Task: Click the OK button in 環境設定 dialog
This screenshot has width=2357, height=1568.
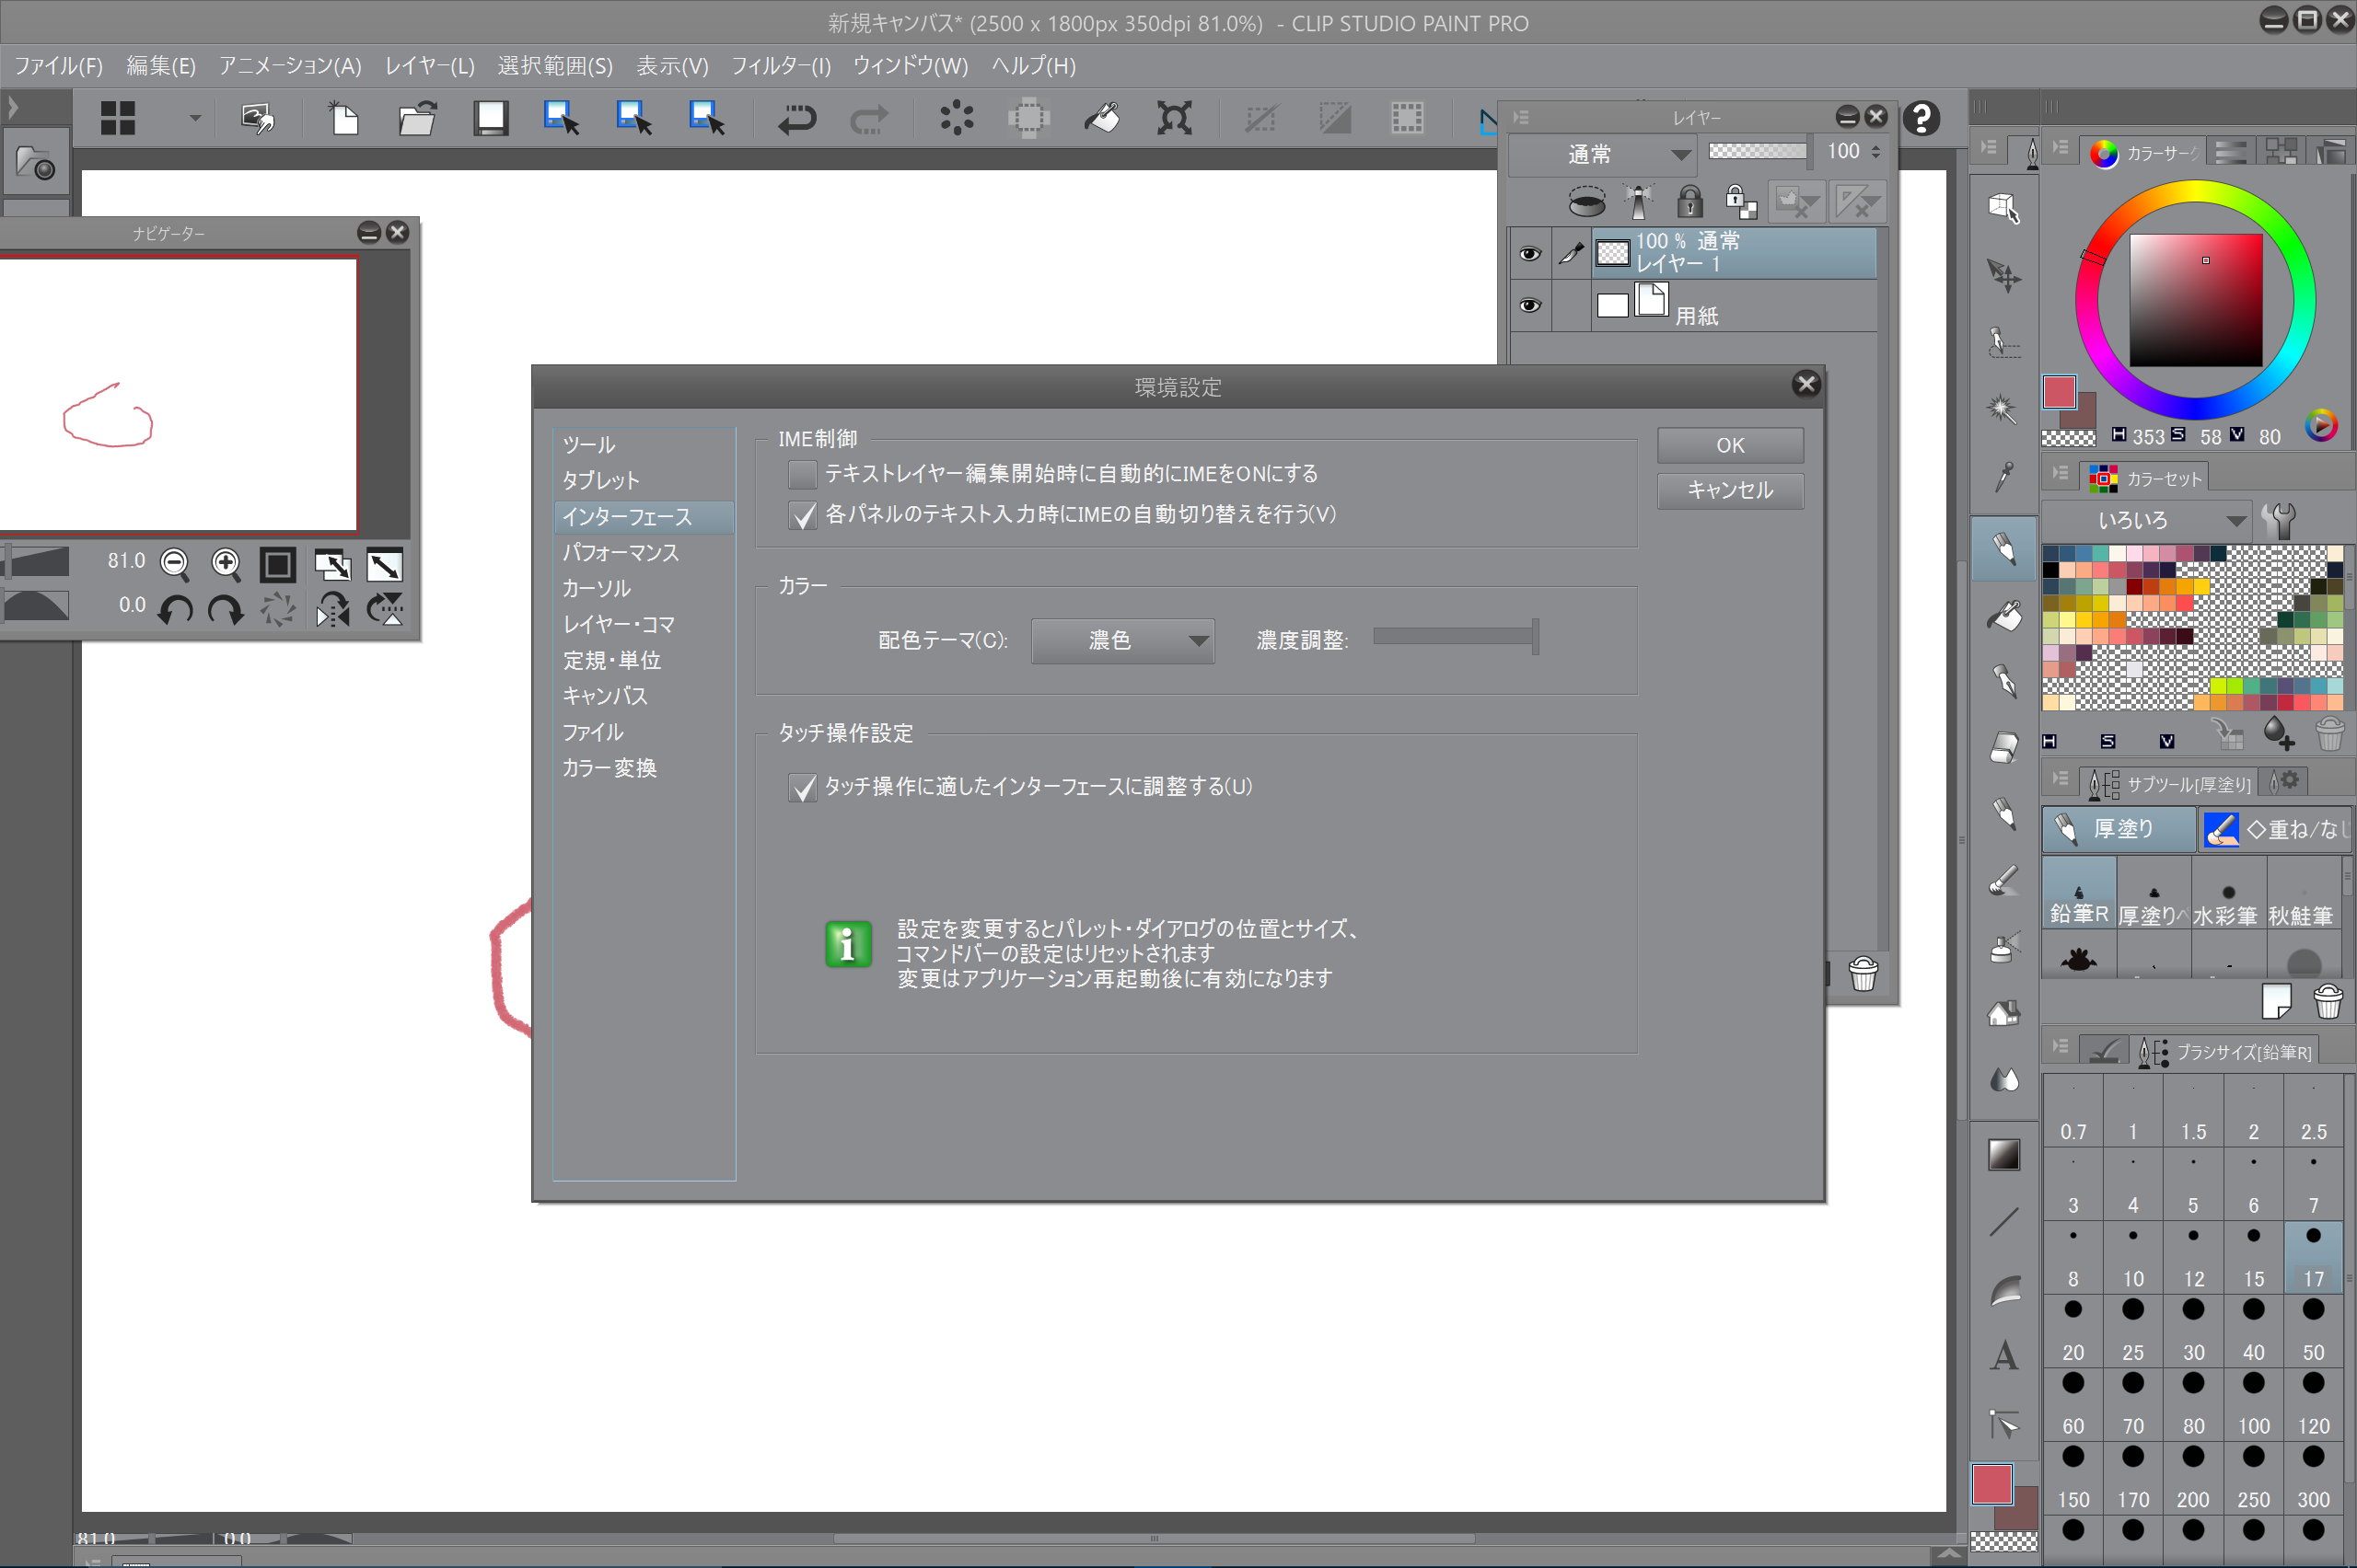Action: pyautogui.click(x=1730, y=445)
